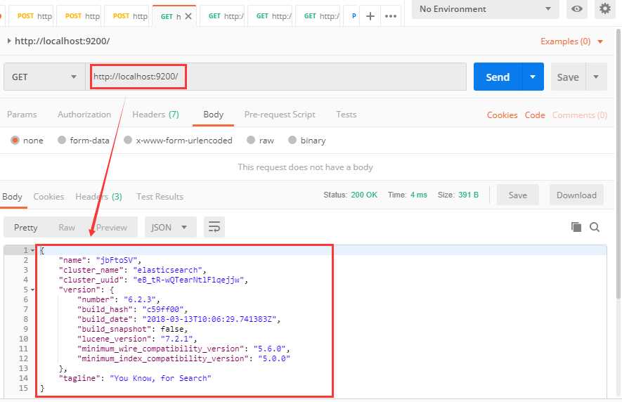The width and height of the screenshot is (622, 402).
Task: Open the response Cookies tab
Action: [48, 197]
